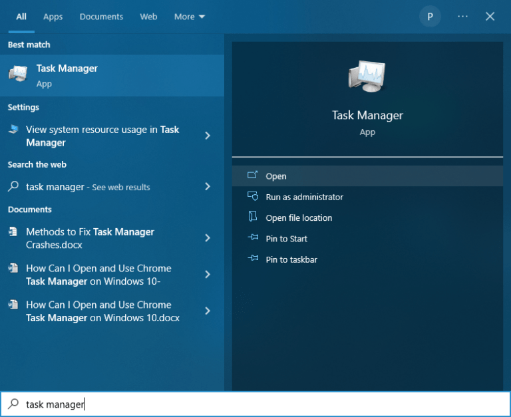Close the search panel with X
The width and height of the screenshot is (511, 417).
coord(490,16)
